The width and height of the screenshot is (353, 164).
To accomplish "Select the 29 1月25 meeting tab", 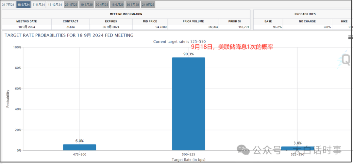I will point(71,5).
